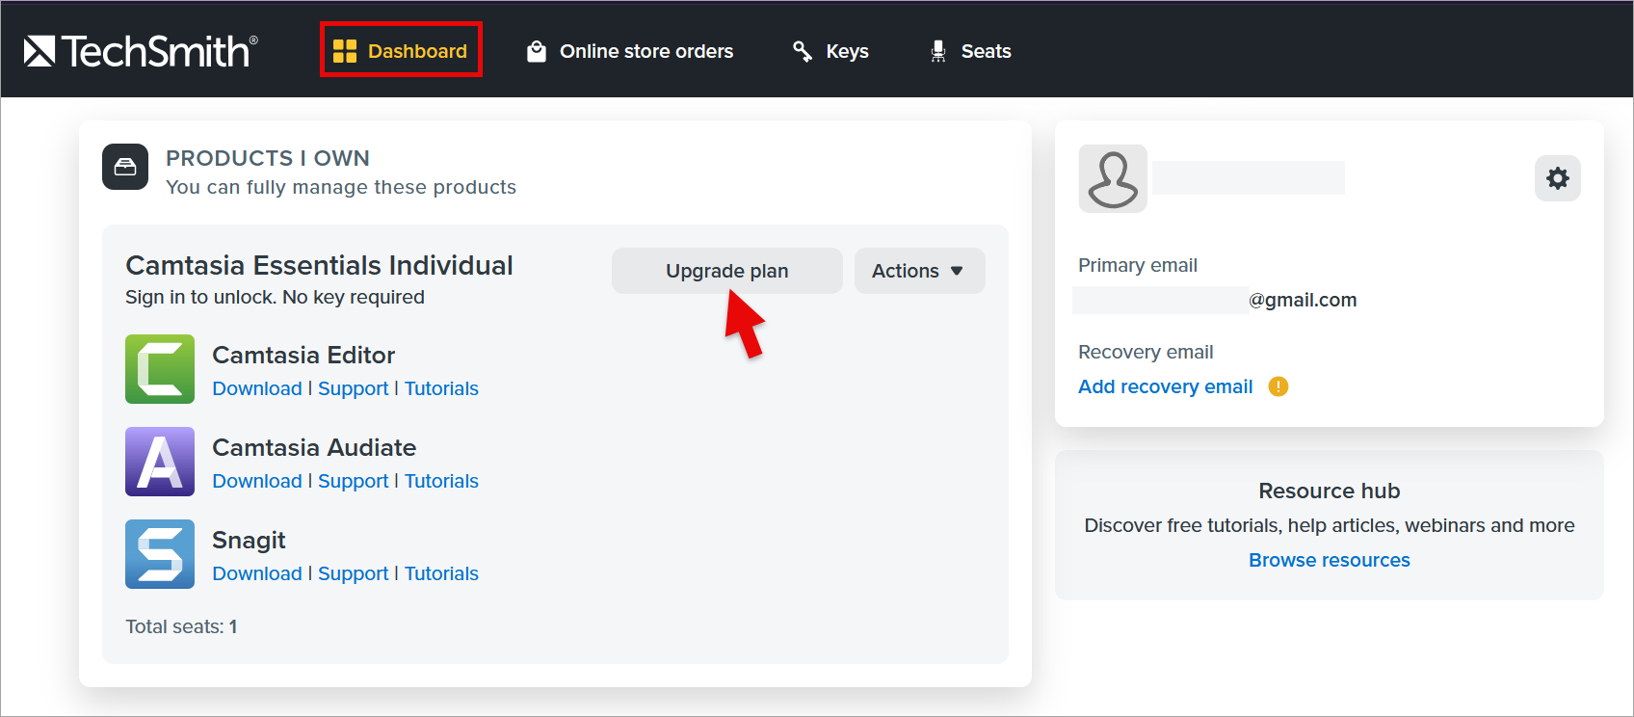Open Camtasia Editor Tutorials
Screen dimensions: 1634x717
coord(441,388)
